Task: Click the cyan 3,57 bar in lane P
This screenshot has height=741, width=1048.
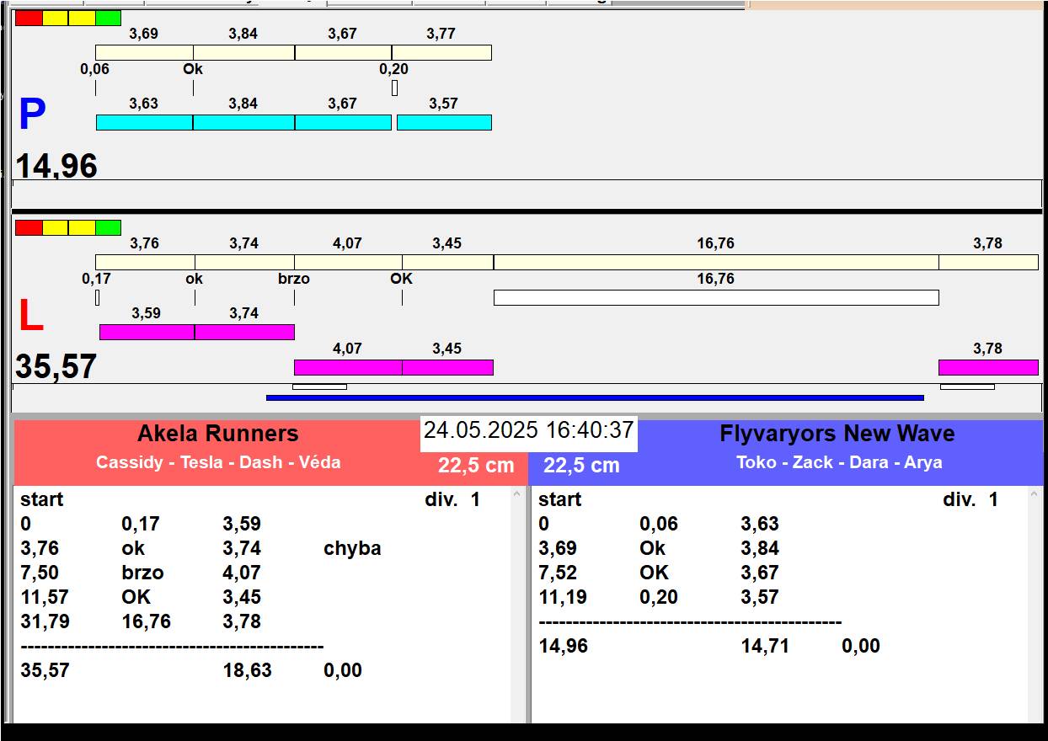Action: click(x=444, y=123)
